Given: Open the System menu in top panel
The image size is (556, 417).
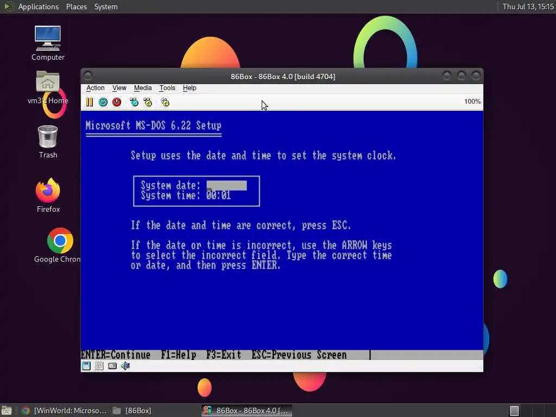Looking at the screenshot, I should click(x=106, y=7).
